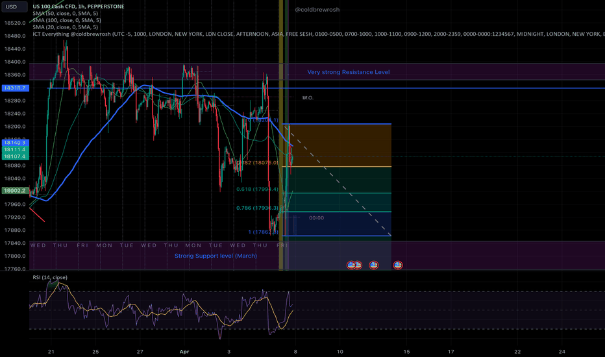Click the Apr label on the time axis
The width and height of the screenshot is (605, 357).
(x=184, y=352)
